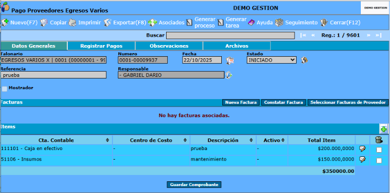Go to previous record arrow
Viewport: 390px width, 193px height.
pyautogui.click(x=313, y=36)
